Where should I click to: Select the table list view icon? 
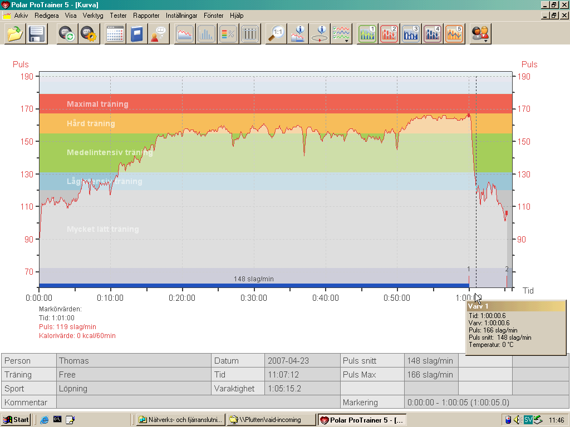point(250,34)
